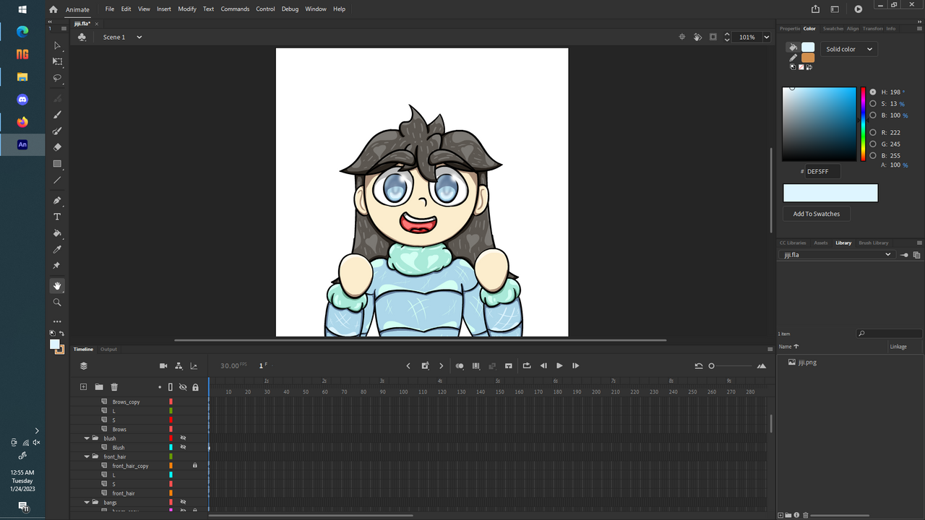Viewport: 925px width, 520px height.
Task: Click the Edit Symbols club icon
Action: click(x=82, y=37)
